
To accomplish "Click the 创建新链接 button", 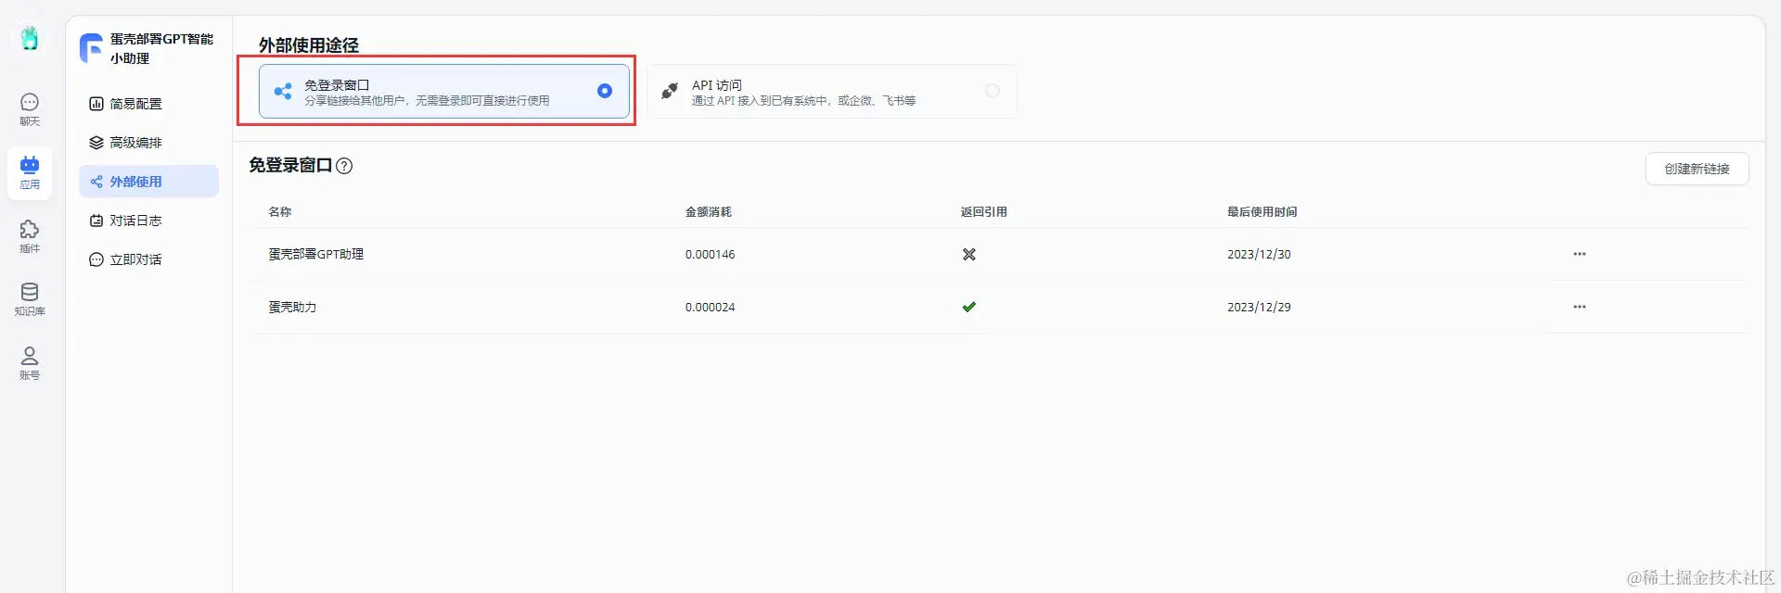I will tap(1697, 169).
